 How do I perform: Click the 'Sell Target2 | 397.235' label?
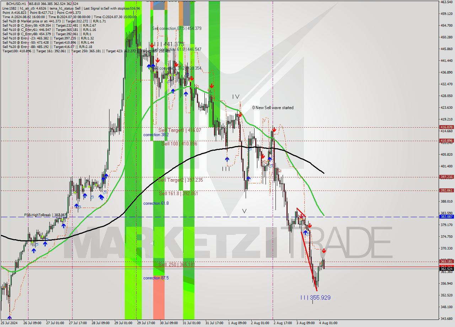181,180
